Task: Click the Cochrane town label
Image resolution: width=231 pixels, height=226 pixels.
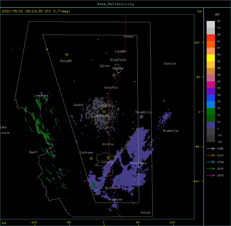Action: click(x=86, y=152)
